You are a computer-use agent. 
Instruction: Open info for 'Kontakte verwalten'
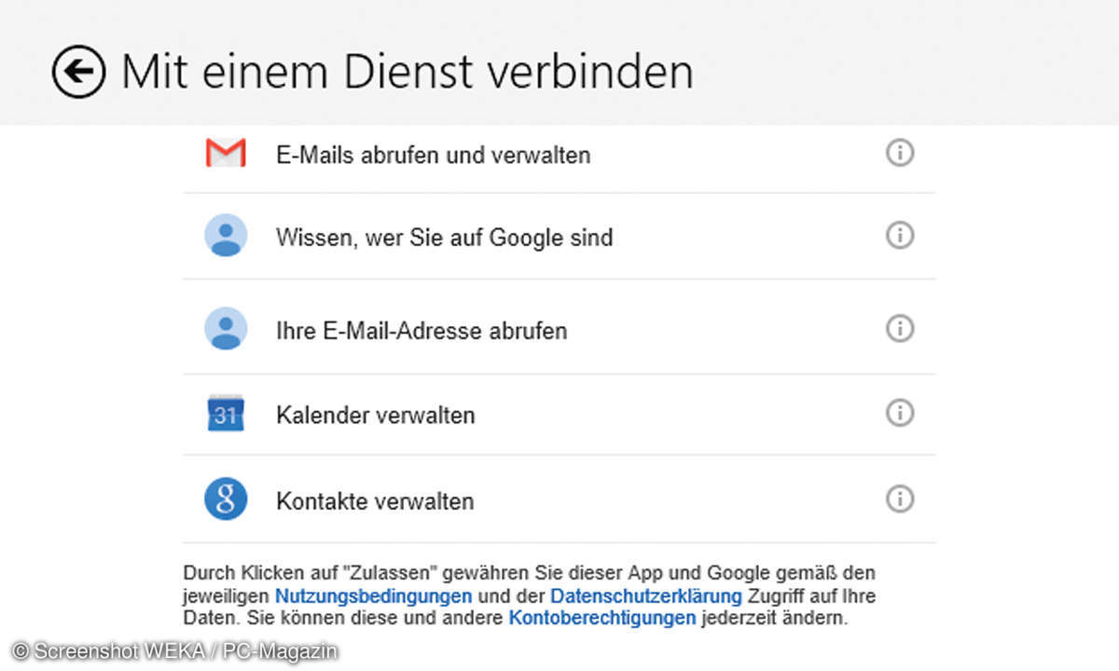pyautogui.click(x=899, y=500)
